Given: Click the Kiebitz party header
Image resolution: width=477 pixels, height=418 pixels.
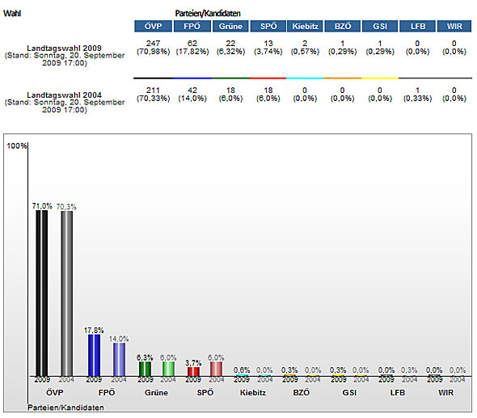Looking at the screenshot, I should click(x=305, y=26).
